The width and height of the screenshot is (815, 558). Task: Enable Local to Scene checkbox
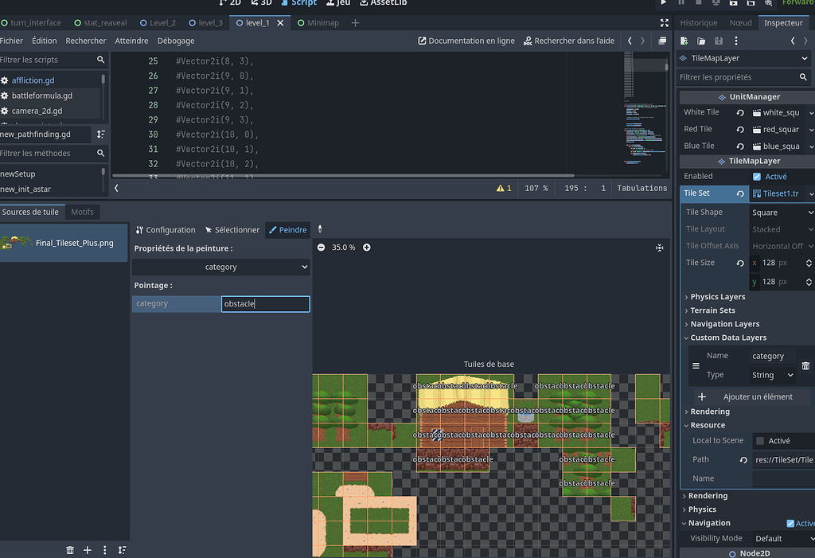(x=760, y=441)
